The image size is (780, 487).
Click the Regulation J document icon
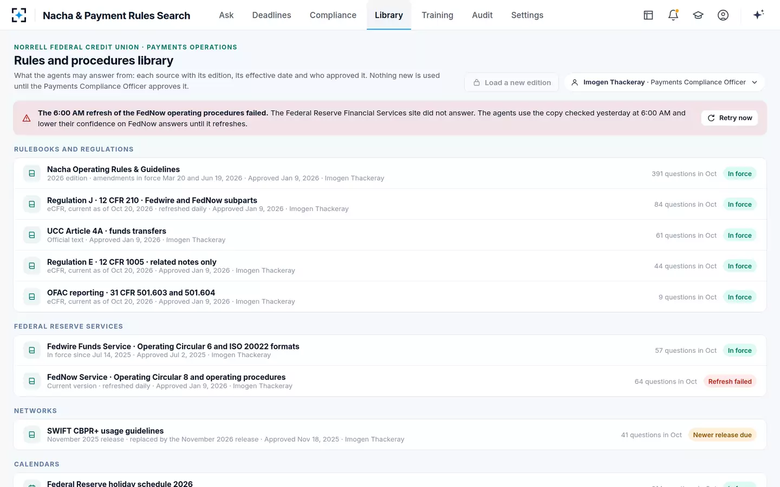click(x=32, y=205)
